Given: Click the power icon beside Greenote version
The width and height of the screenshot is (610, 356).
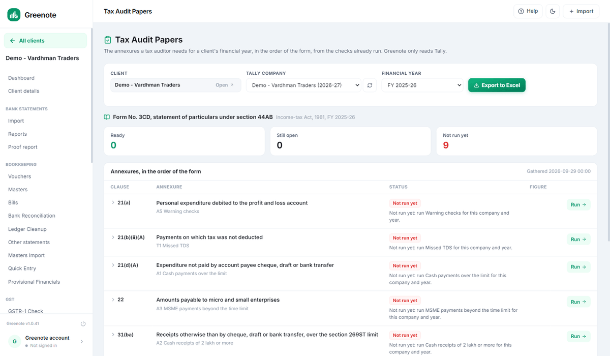Looking at the screenshot, I should pyautogui.click(x=83, y=323).
